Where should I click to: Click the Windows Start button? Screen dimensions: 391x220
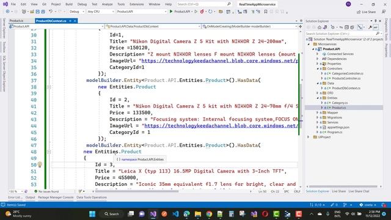(92, 214)
